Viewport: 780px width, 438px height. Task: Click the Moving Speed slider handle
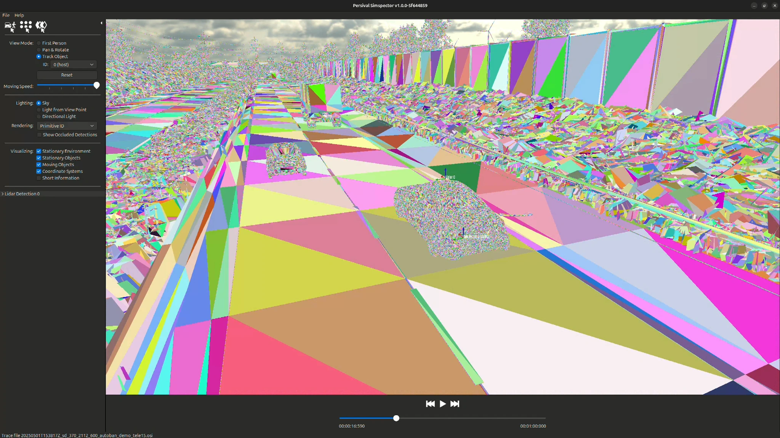pos(96,86)
